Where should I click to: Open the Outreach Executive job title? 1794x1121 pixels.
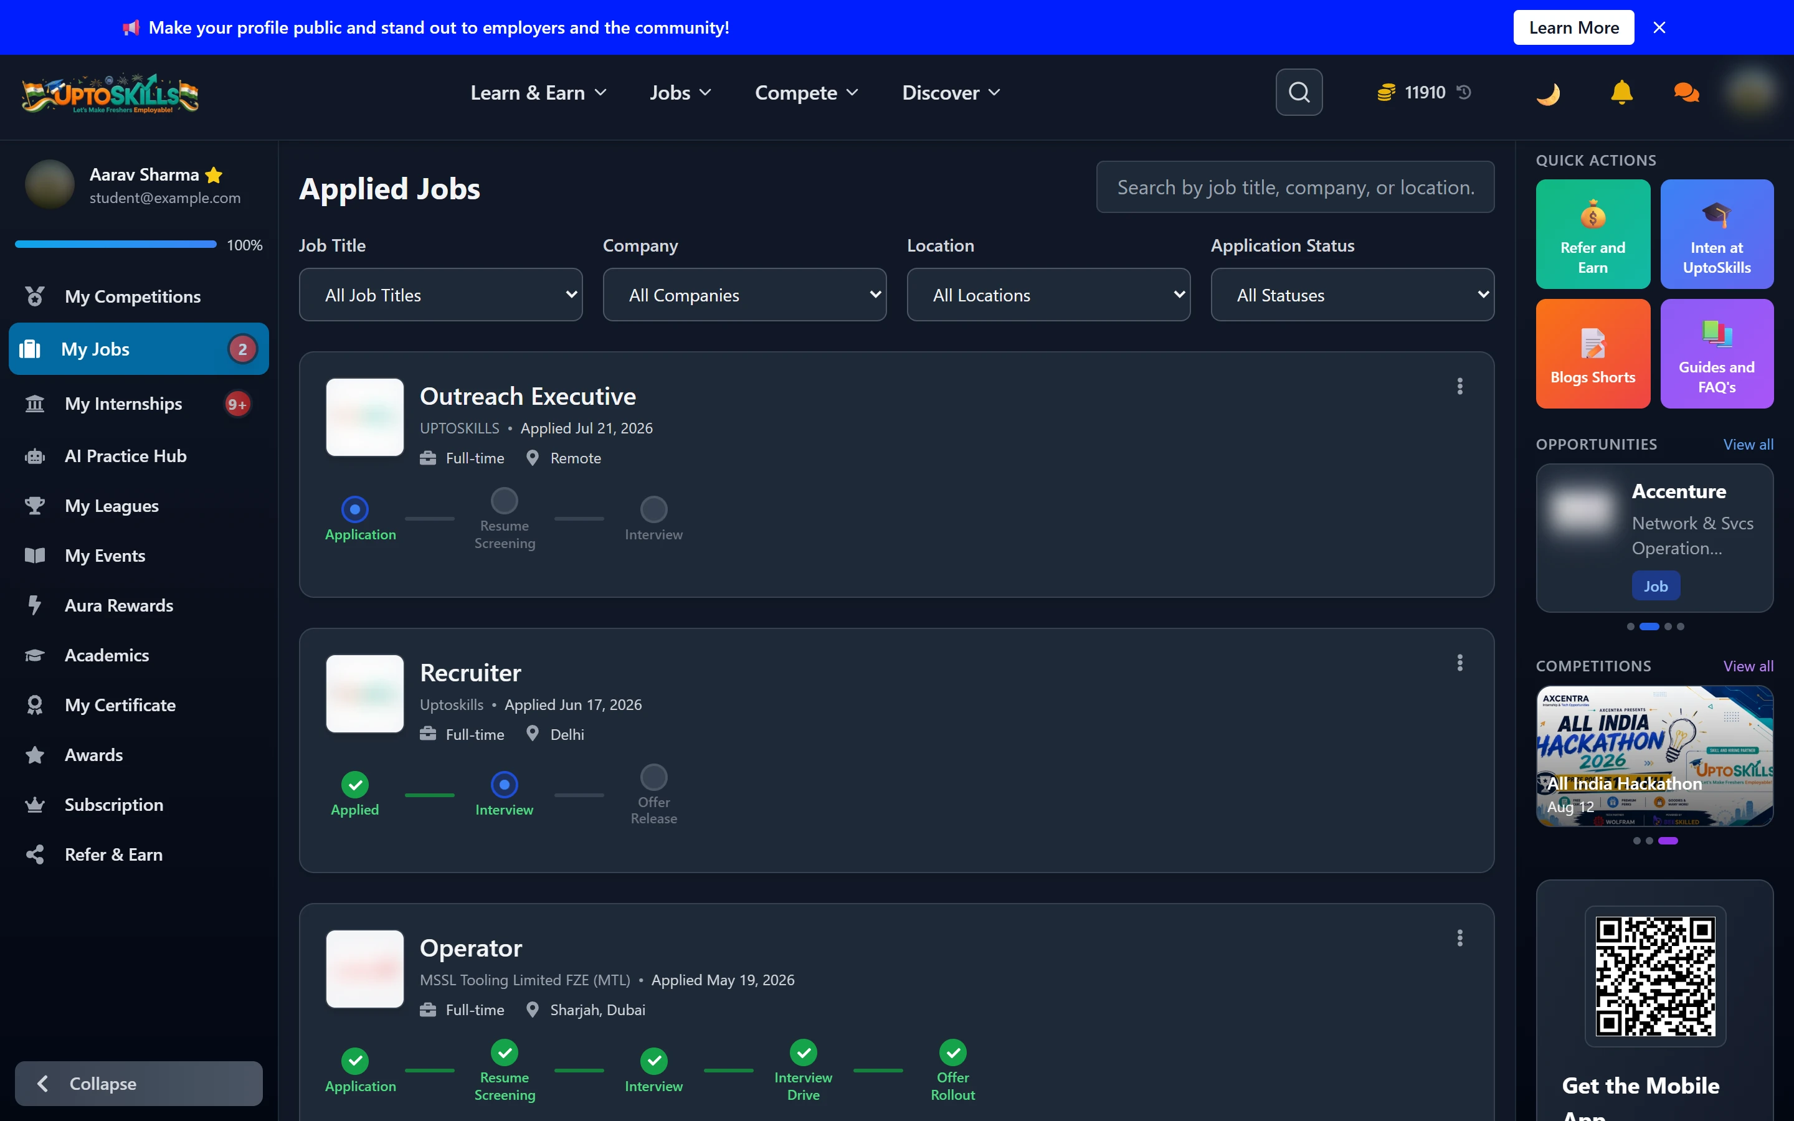pos(528,396)
